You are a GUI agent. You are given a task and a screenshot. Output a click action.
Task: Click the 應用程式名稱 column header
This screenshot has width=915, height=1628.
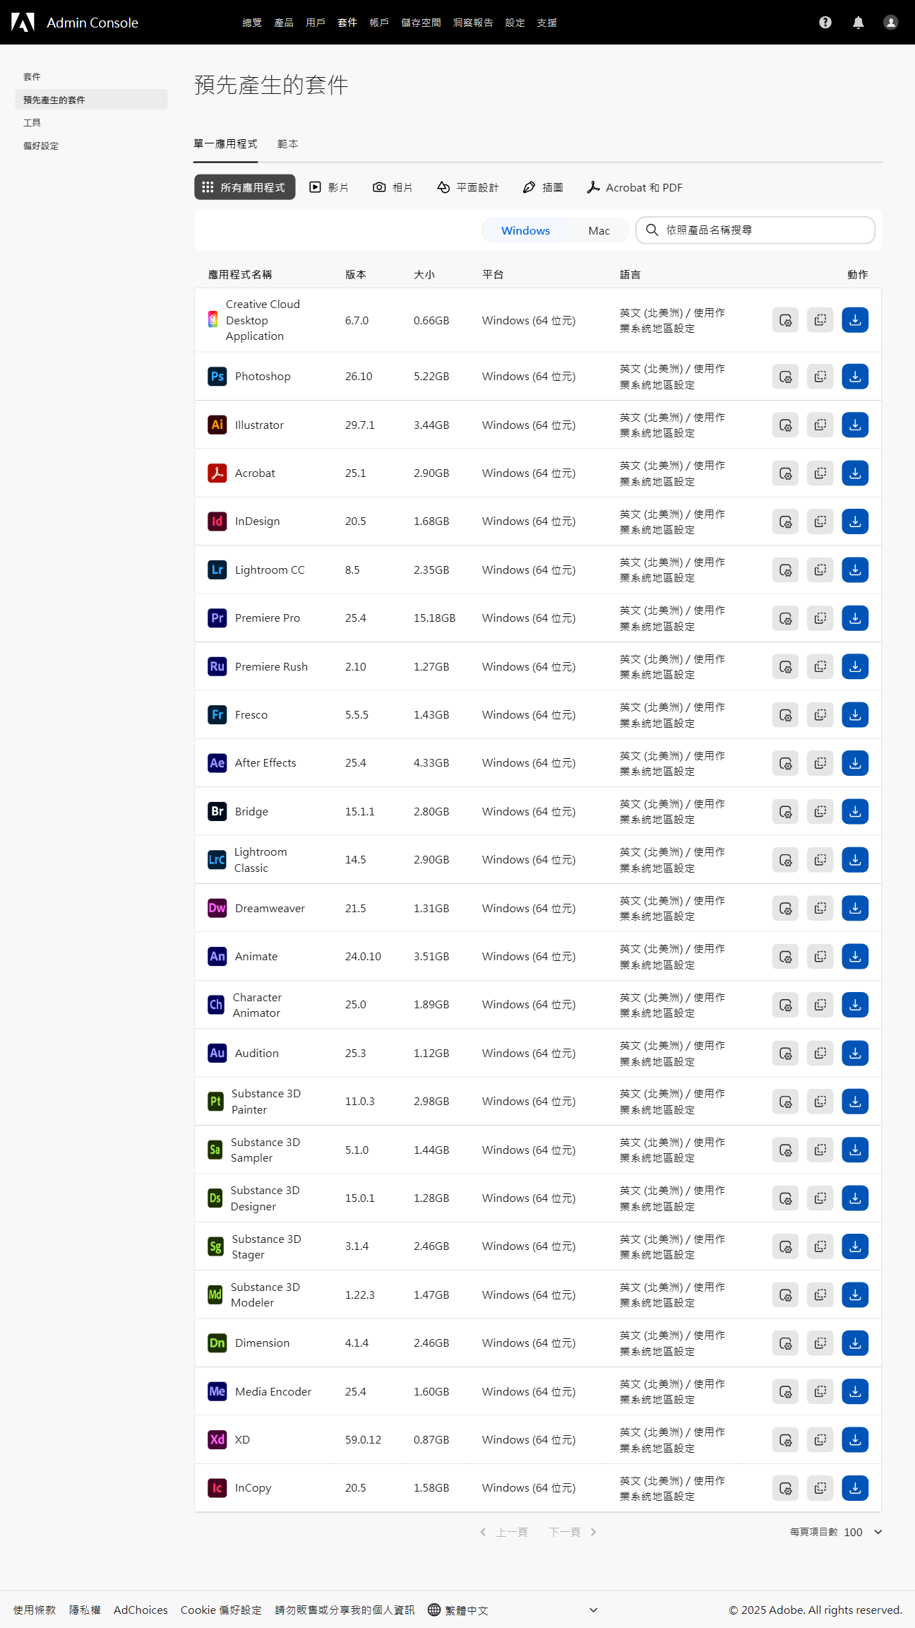(x=239, y=274)
